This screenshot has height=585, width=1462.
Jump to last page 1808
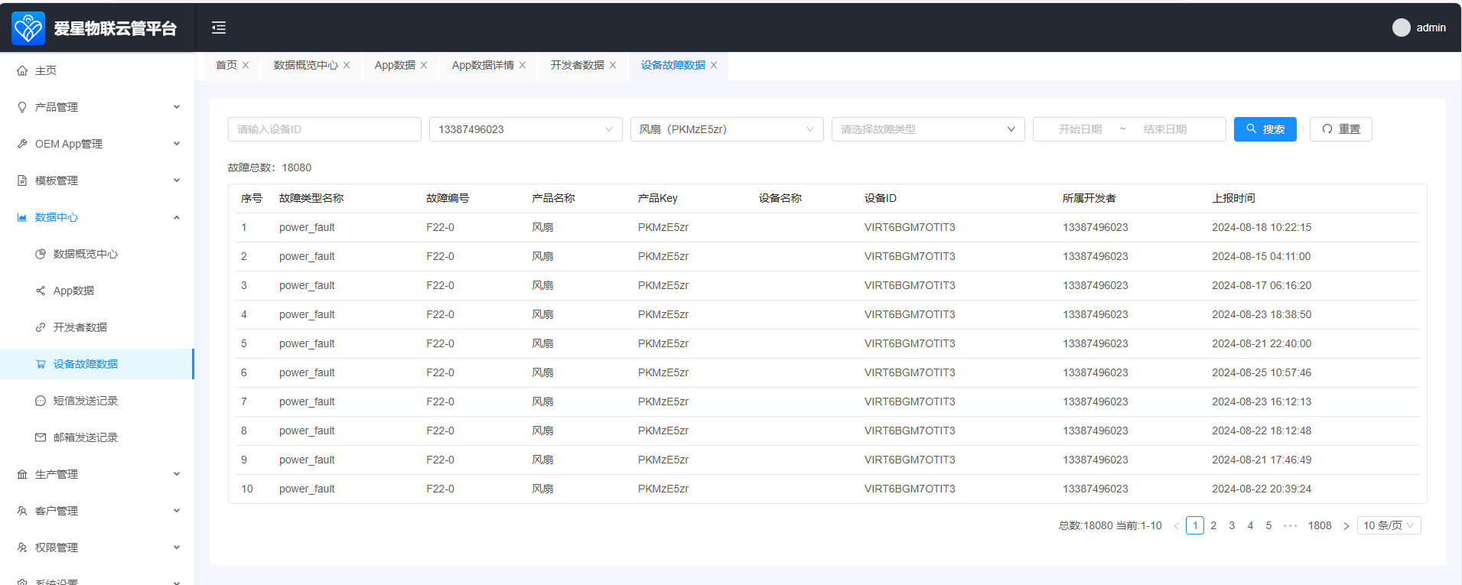click(x=1320, y=525)
